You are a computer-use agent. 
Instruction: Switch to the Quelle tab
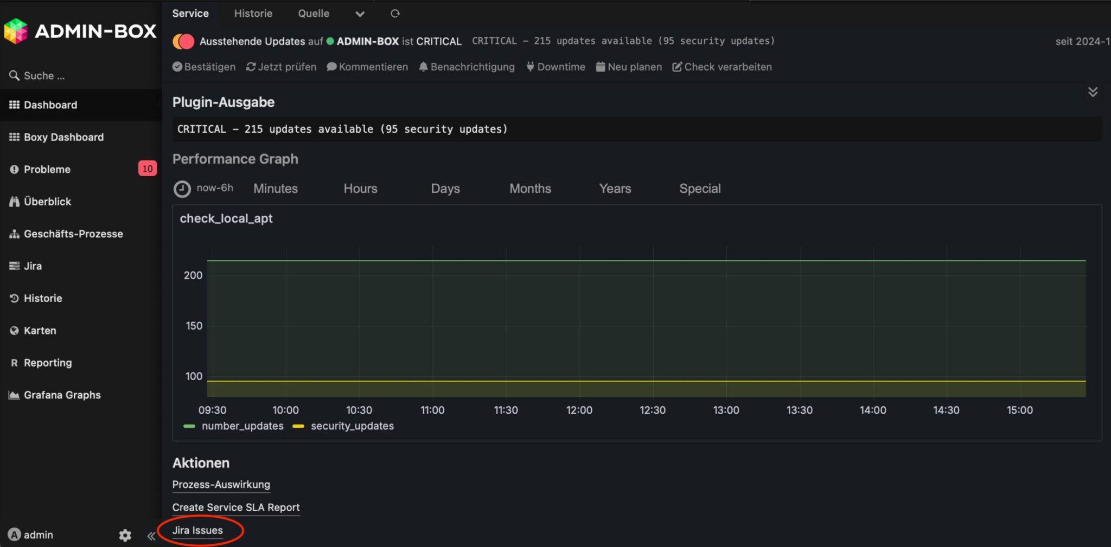[x=314, y=13]
